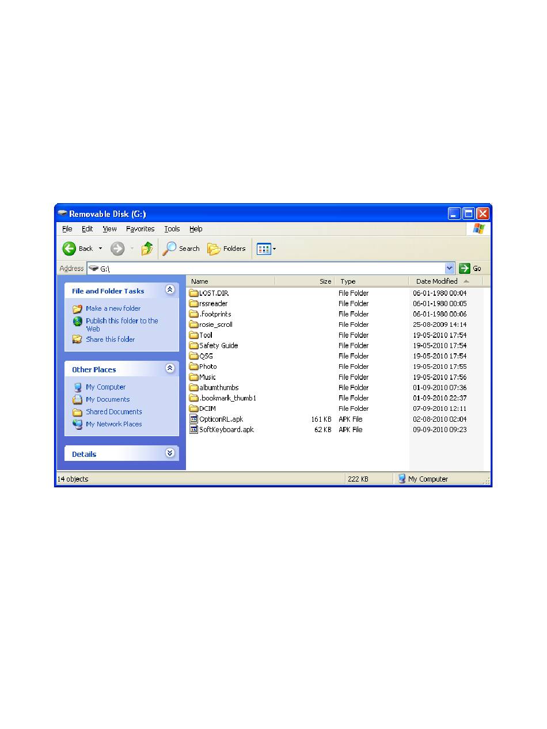Open the File menu
Image resolution: width=547 pixels, height=729 pixels.
point(67,229)
